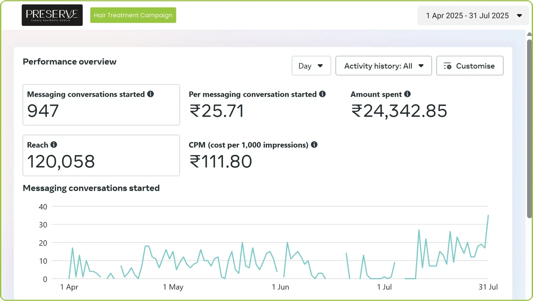Click the Customise settings icon
The width and height of the screenshot is (533, 301).
click(447, 66)
